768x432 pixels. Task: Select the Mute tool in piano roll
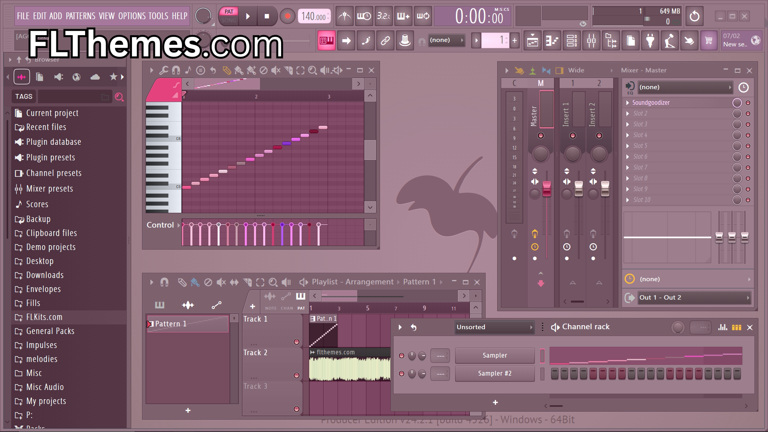pos(276,70)
